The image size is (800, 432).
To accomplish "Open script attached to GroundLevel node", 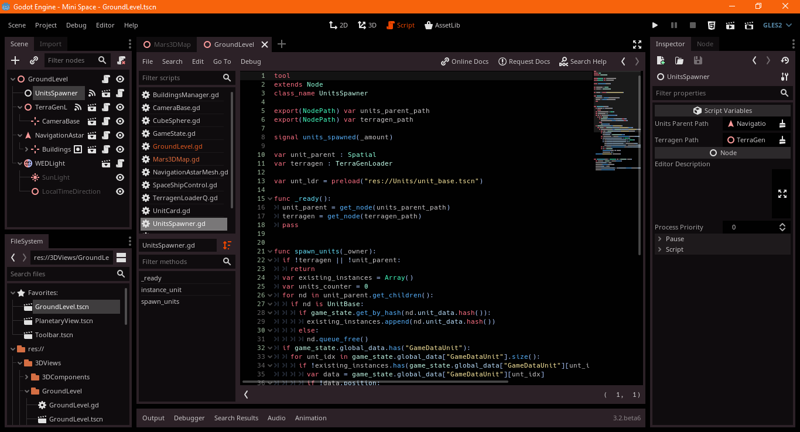I will pyautogui.click(x=106, y=79).
